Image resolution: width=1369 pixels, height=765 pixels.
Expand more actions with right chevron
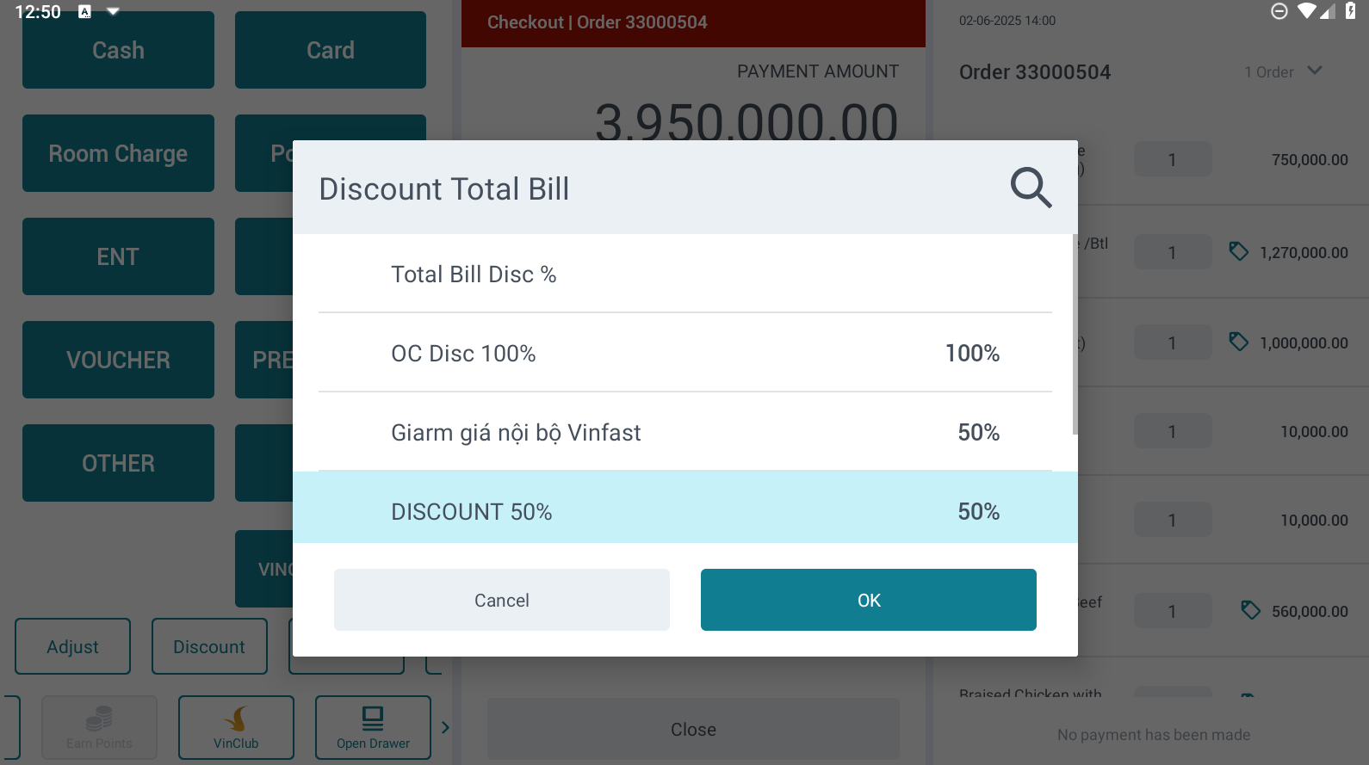pyautogui.click(x=445, y=727)
